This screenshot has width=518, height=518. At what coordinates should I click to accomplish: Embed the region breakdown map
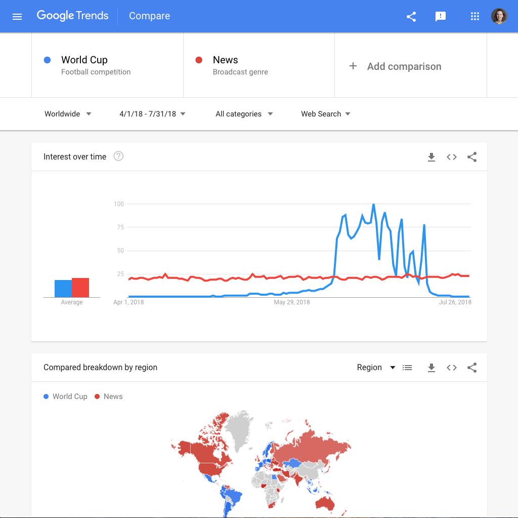tap(452, 368)
